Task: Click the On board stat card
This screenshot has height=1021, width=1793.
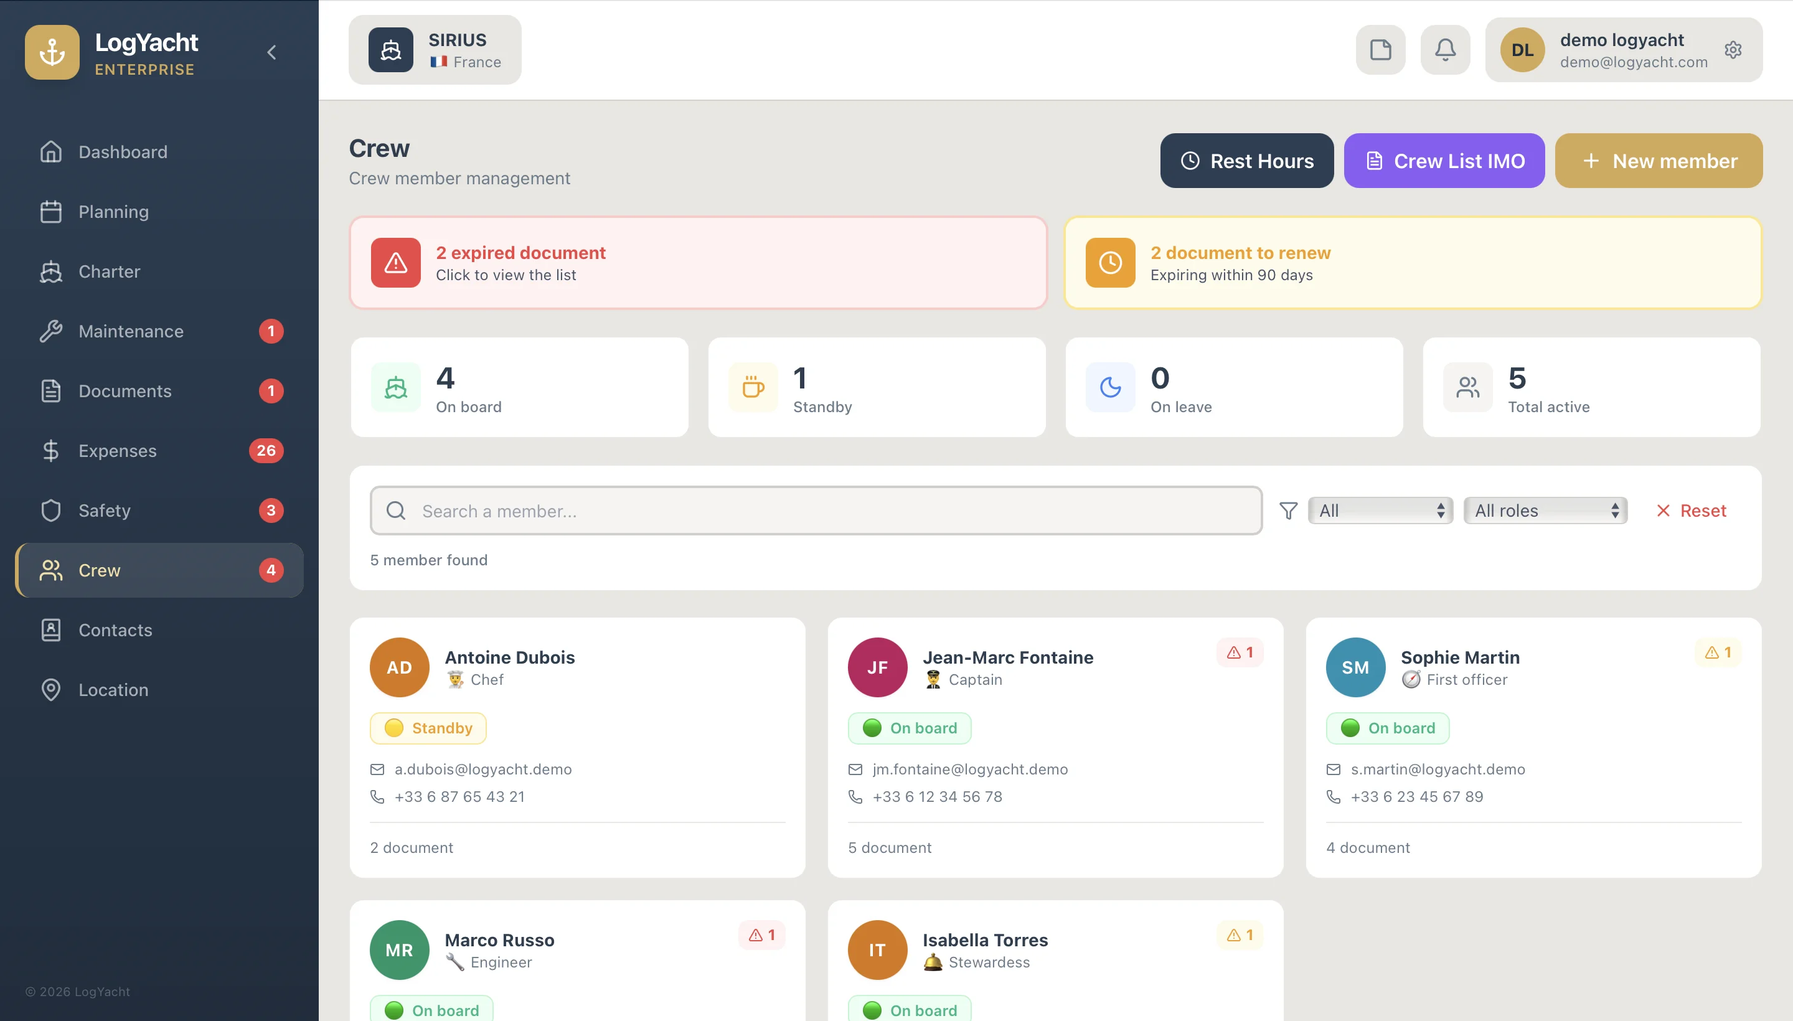Action: [x=520, y=387]
